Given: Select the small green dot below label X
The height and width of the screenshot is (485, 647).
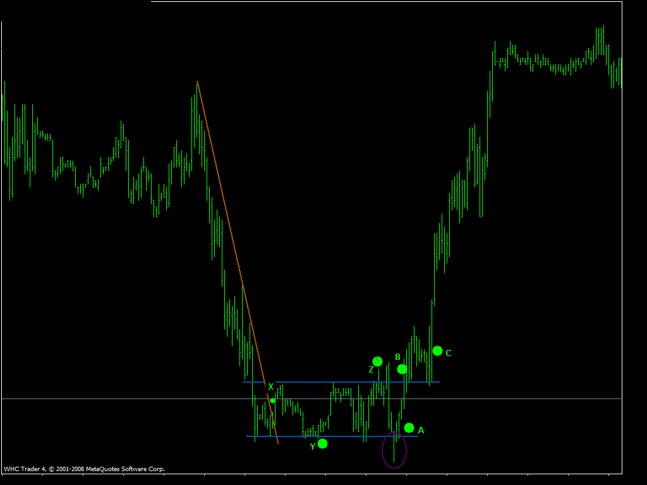Looking at the screenshot, I should click(272, 401).
